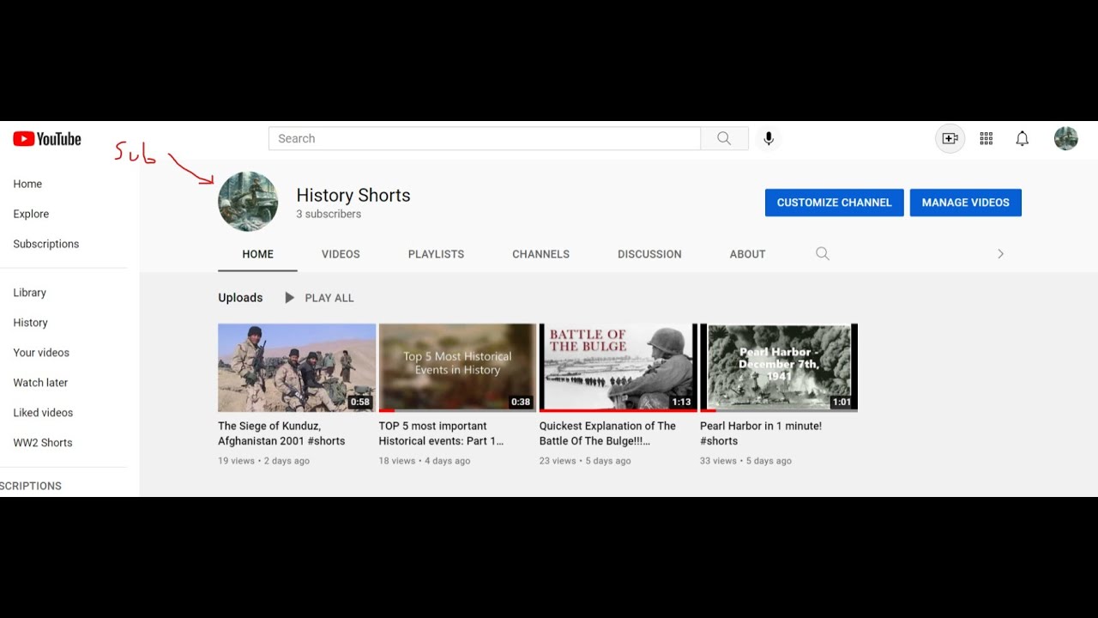This screenshot has height=618, width=1098.
Task: Focus the Search input field
Action: (485, 138)
